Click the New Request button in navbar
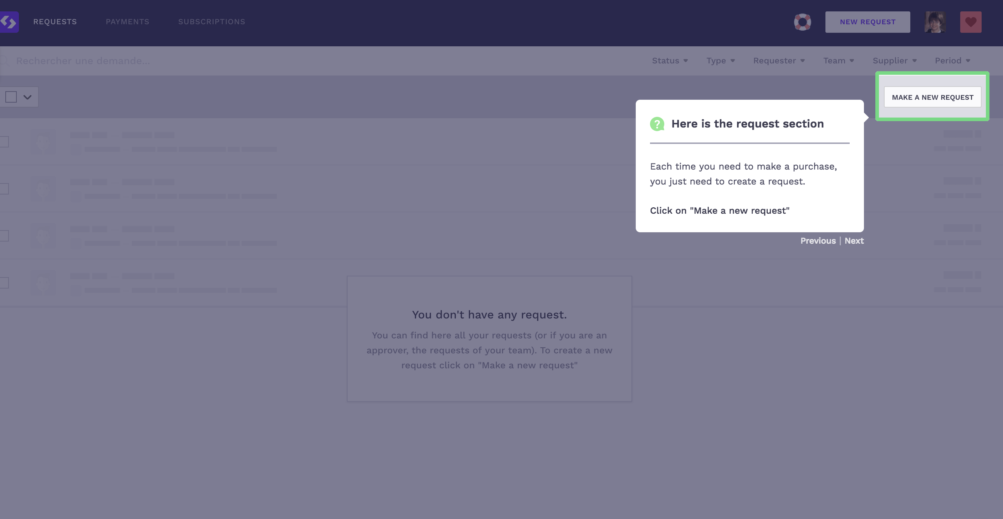The height and width of the screenshot is (519, 1003). point(868,22)
